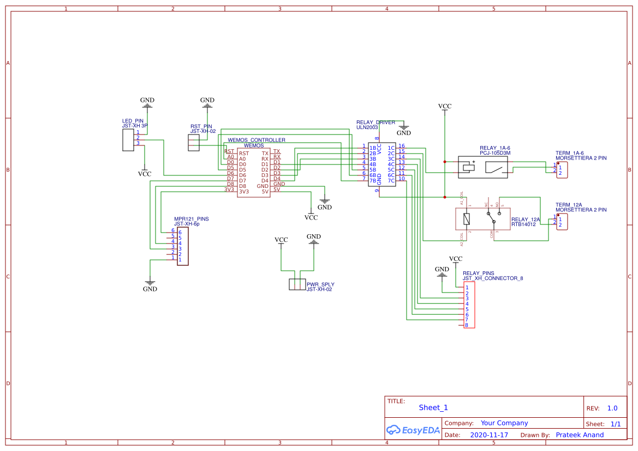This screenshot has width=638, height=451.
Task: Select the WEMOS_CONTROLLER schematic symbol
Action: pyautogui.click(x=253, y=172)
